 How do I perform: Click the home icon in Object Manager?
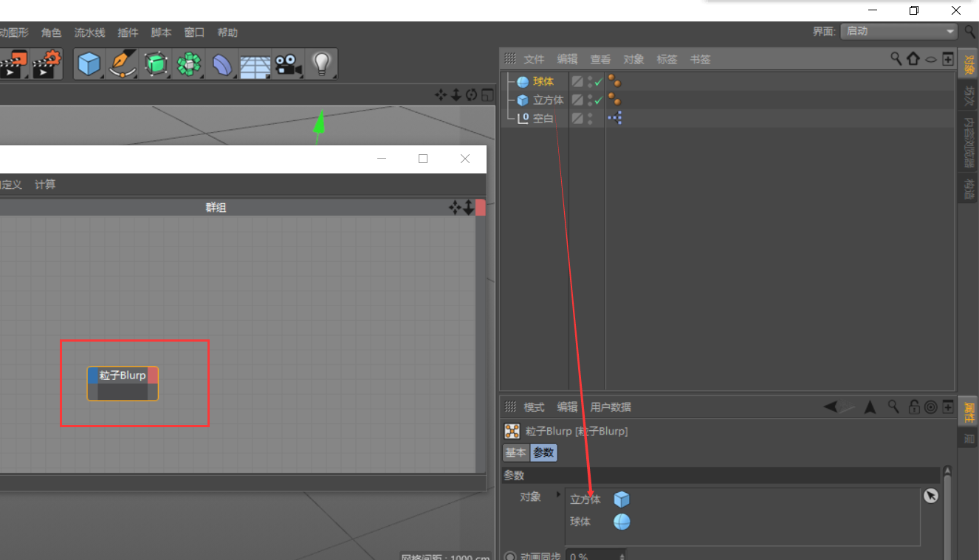click(913, 58)
